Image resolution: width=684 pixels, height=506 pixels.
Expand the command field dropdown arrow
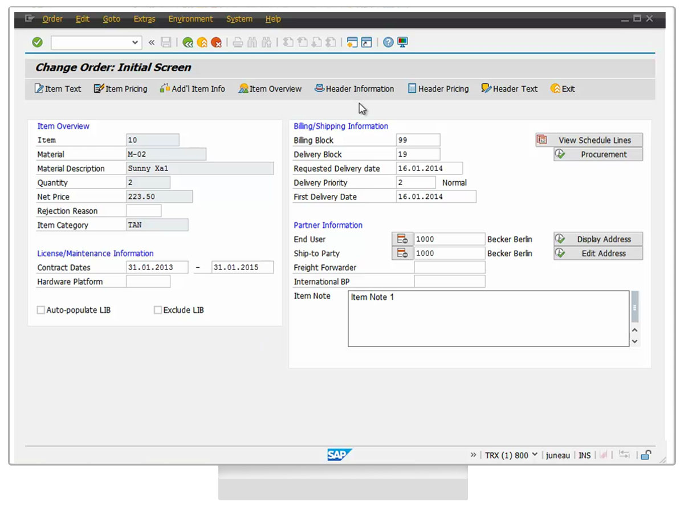click(x=135, y=42)
